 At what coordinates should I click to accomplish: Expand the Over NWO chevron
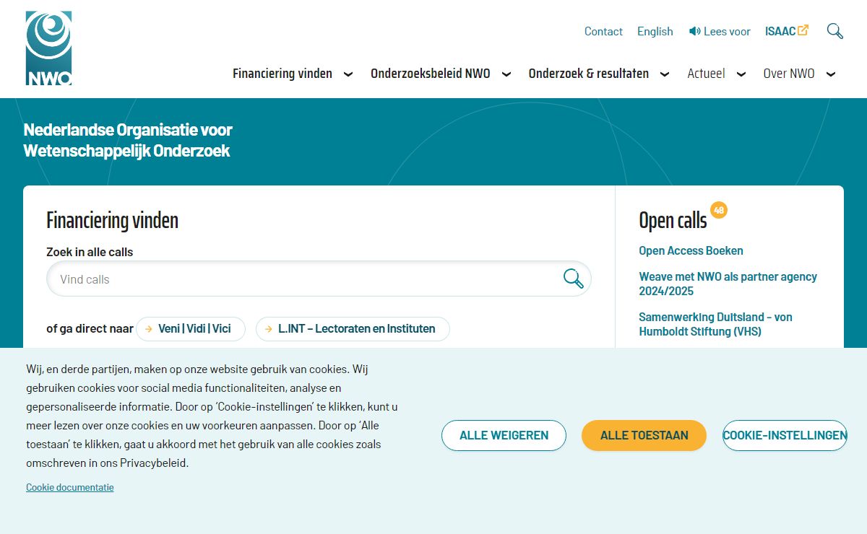click(831, 74)
